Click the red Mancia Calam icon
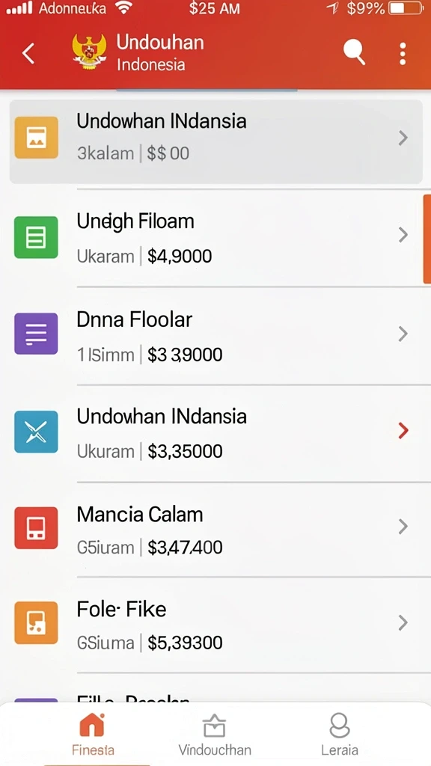431x766 pixels. (x=36, y=528)
